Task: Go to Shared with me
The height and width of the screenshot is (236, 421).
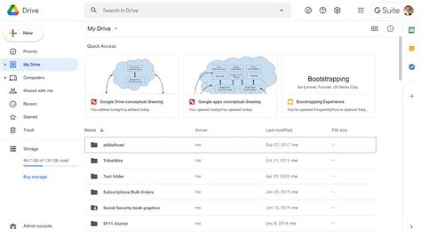Action: tap(38, 91)
